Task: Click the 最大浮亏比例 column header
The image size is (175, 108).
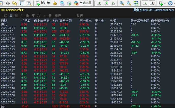Action: tap(160, 21)
